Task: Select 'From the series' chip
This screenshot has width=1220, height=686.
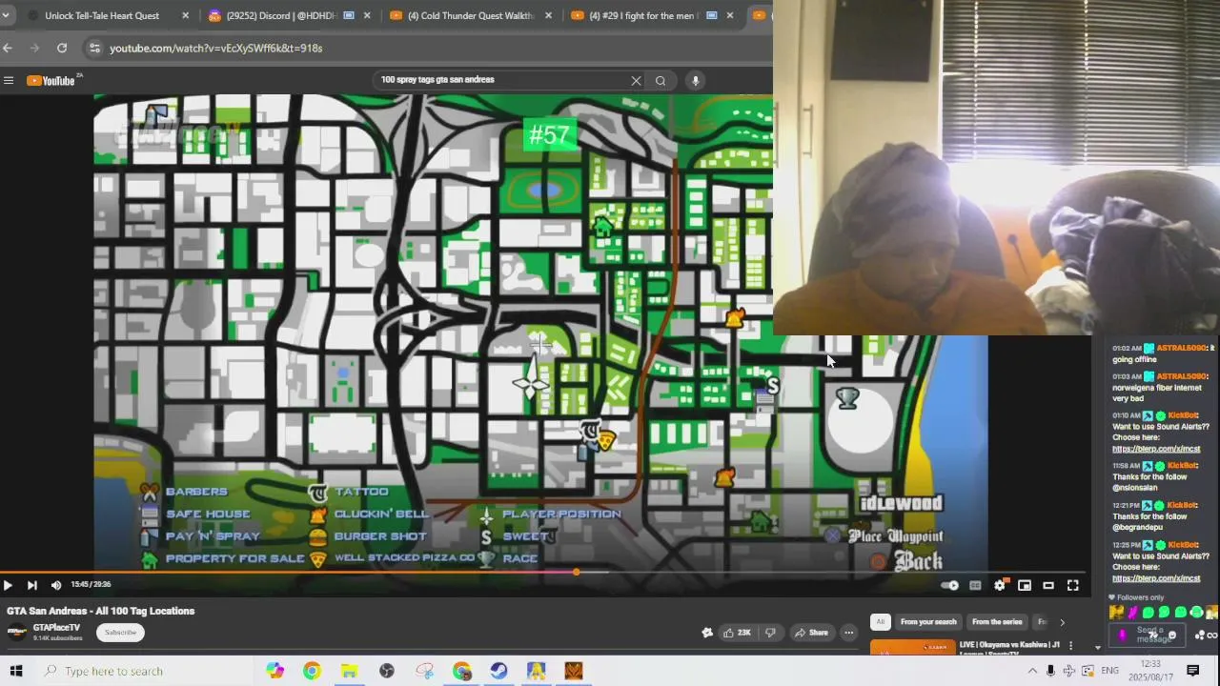Action: pos(997,622)
